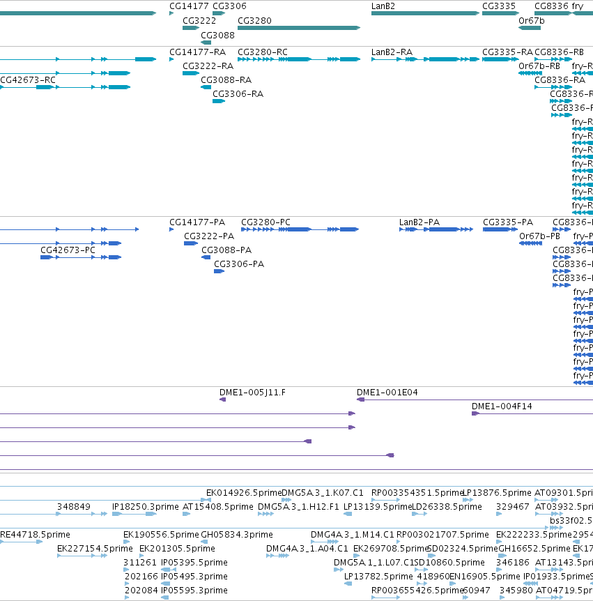Click the CG3306 gene label
593x601 pixels.
229,6
